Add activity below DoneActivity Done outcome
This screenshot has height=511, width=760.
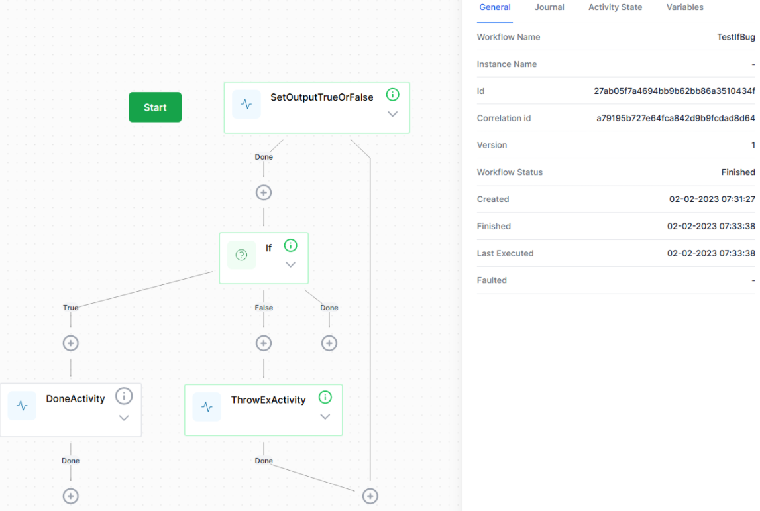[71, 496]
